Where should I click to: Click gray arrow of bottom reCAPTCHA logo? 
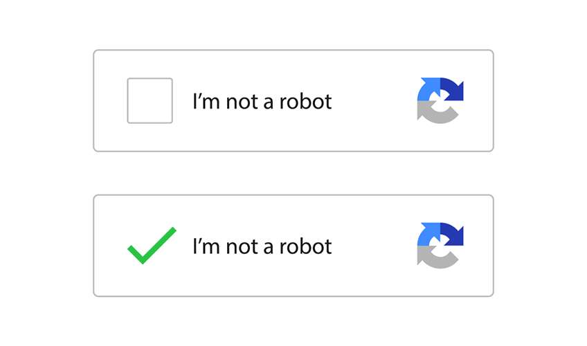pos(435,259)
